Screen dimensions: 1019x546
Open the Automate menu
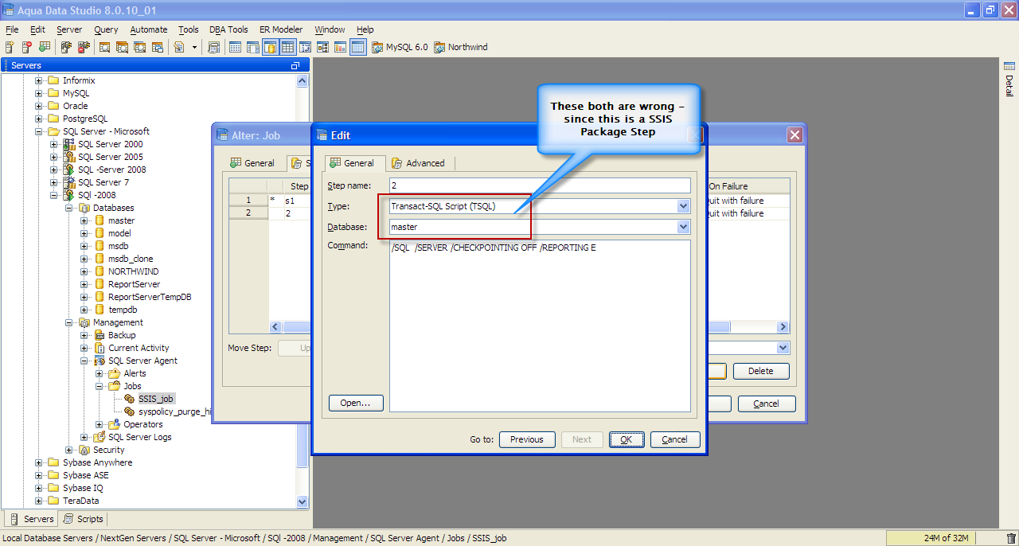coord(149,29)
